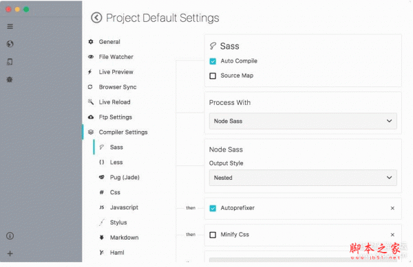Click the Browser Sync refresh icon
The height and width of the screenshot is (267, 413).
point(90,87)
